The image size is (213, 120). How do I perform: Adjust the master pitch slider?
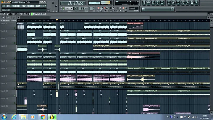pos(56,6)
